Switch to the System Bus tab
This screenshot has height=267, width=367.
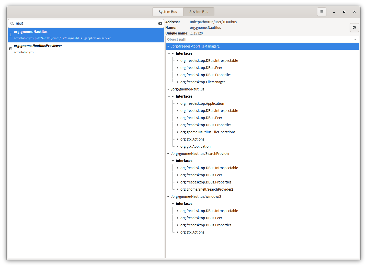[168, 12]
